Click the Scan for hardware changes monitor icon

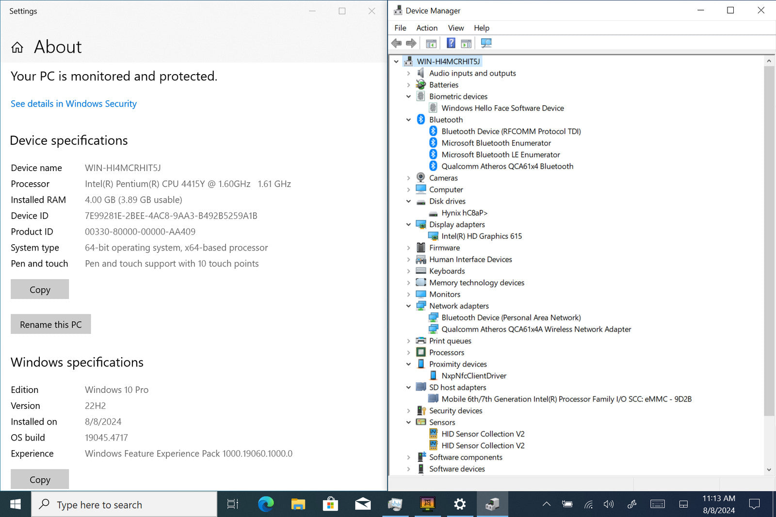(x=486, y=43)
